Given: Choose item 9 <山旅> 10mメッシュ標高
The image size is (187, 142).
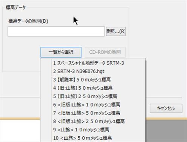Looking at the screenshot, I should click(93, 130).
